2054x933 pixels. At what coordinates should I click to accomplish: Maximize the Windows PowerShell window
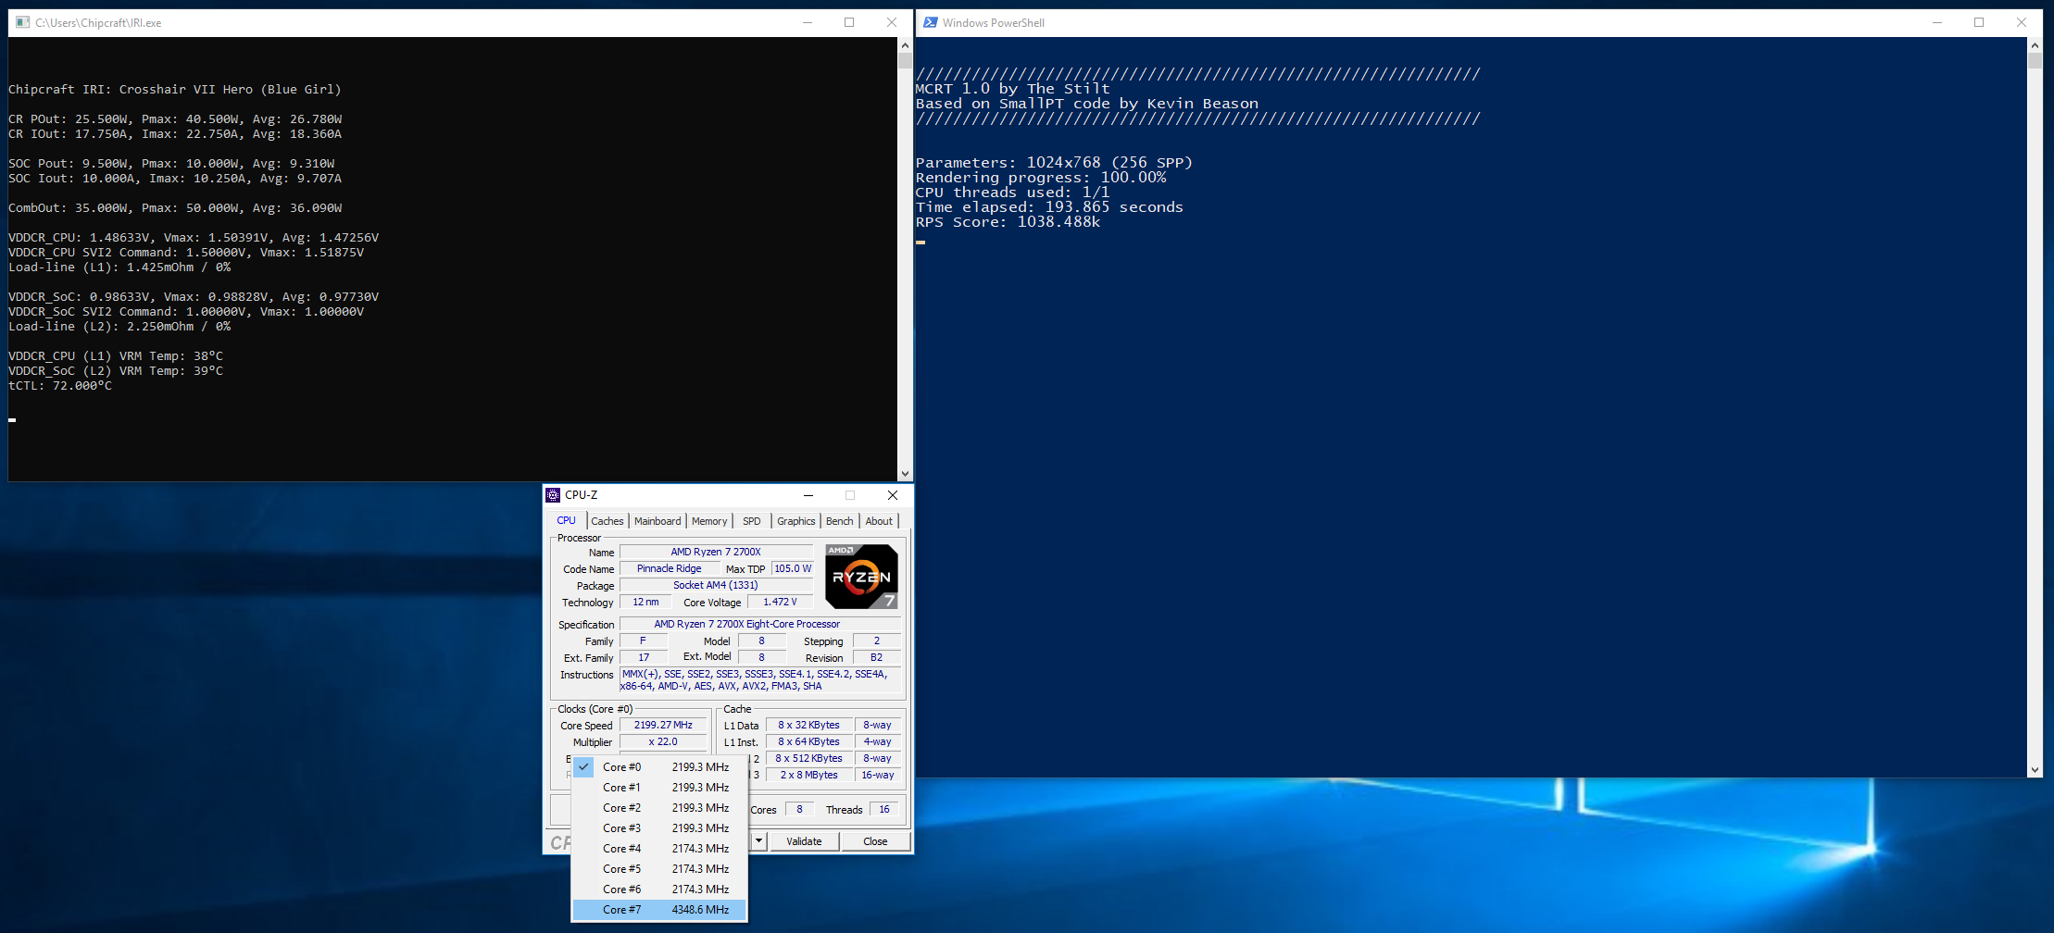[1979, 22]
